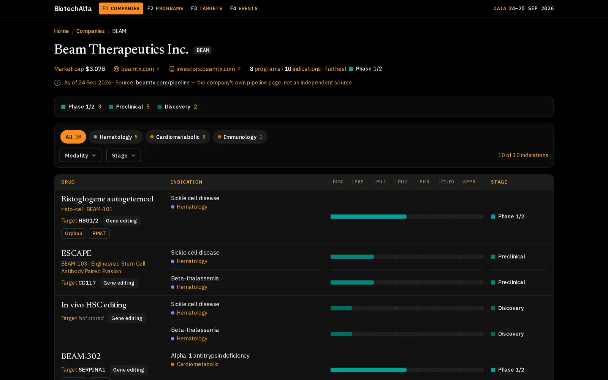Open the F2 Programs tab
This screenshot has width=608, height=380.
165,8
